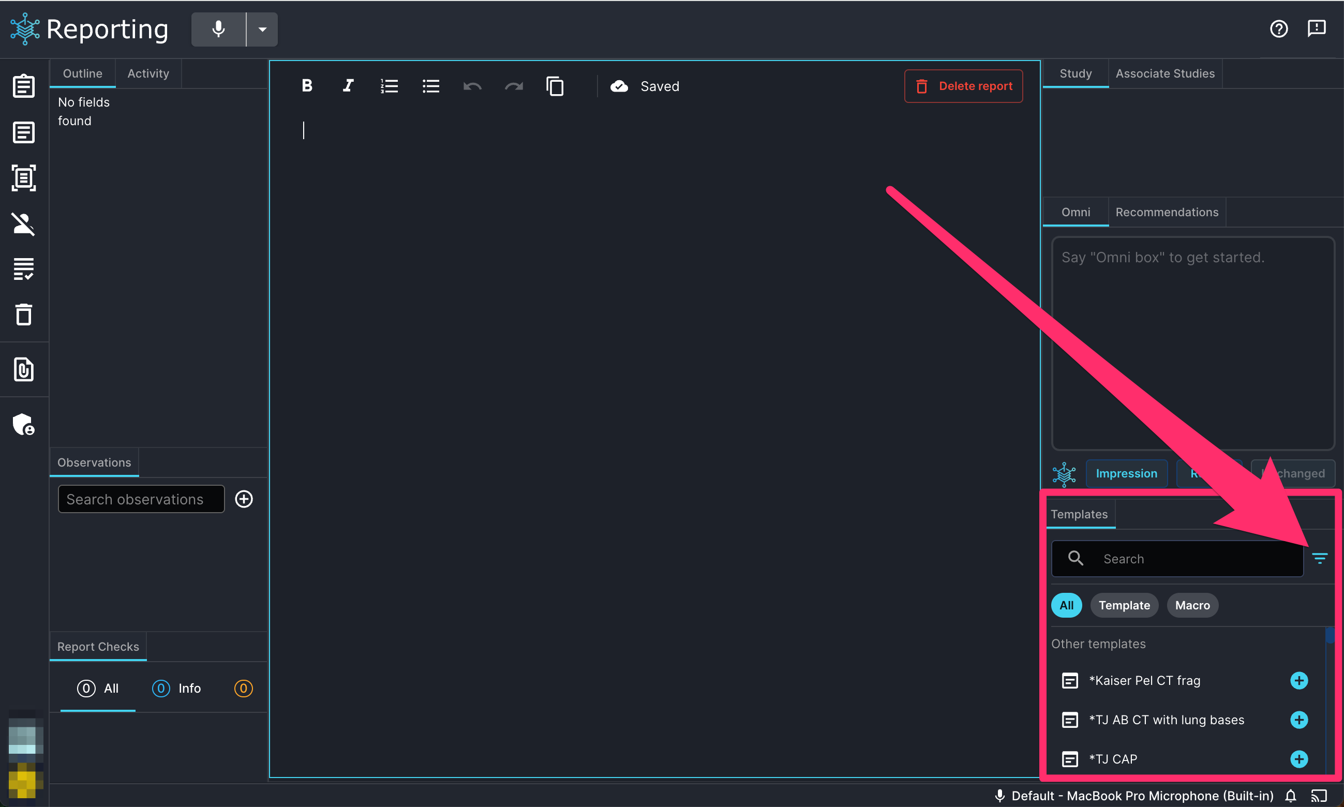Click the shield with user sidebar icon
Image resolution: width=1344 pixels, height=807 pixels.
[x=23, y=424]
